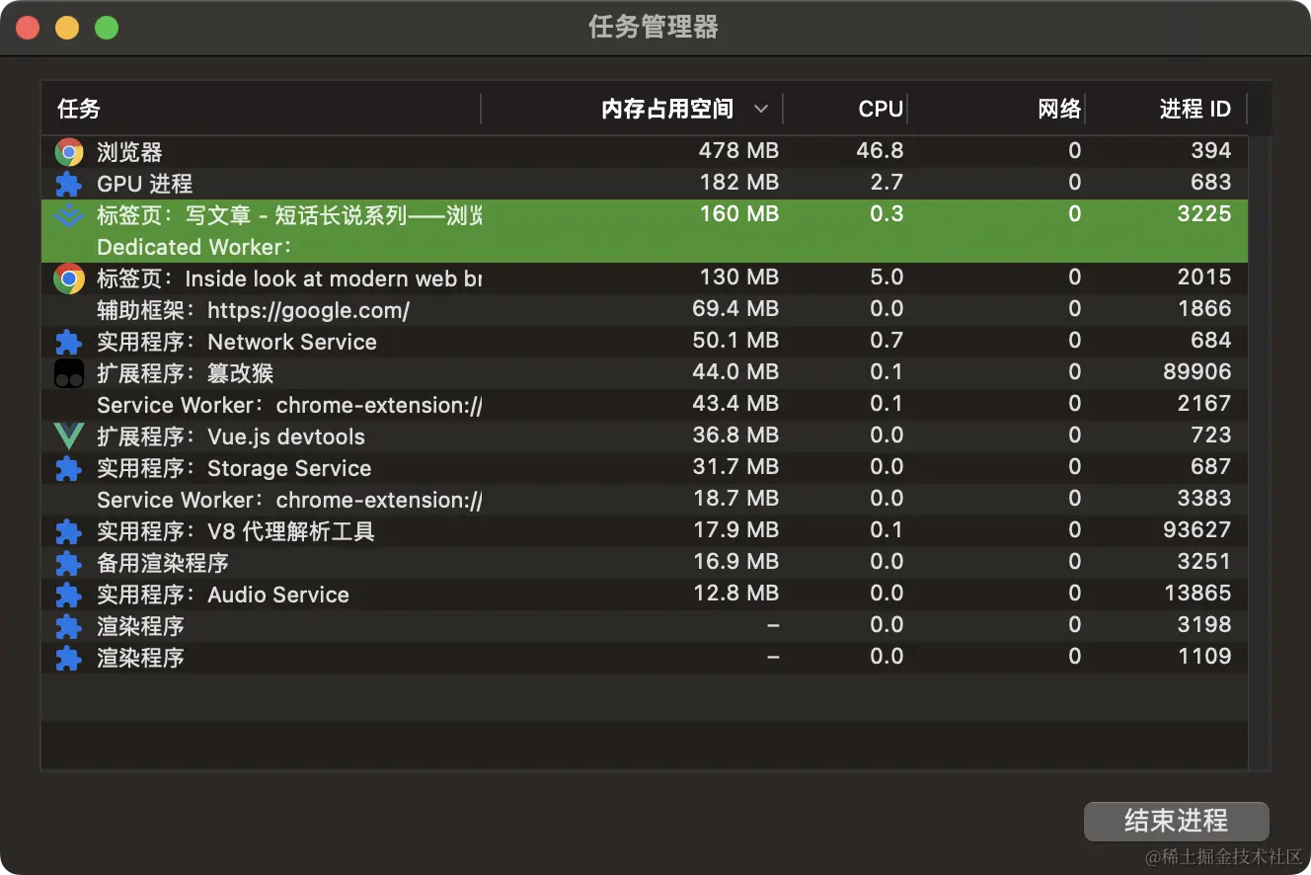The width and height of the screenshot is (1311, 875).
Task: Click process ID 394
Action: click(1210, 150)
